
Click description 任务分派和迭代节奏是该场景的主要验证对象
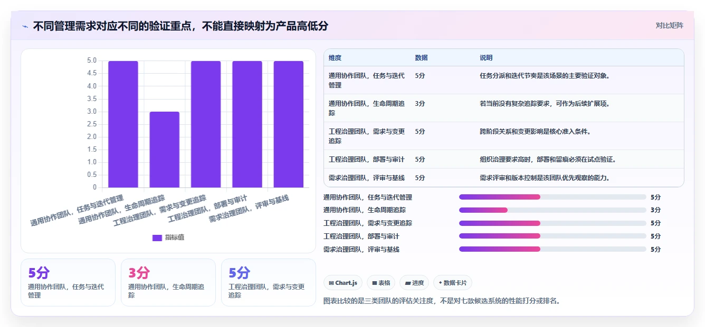[x=545, y=76]
